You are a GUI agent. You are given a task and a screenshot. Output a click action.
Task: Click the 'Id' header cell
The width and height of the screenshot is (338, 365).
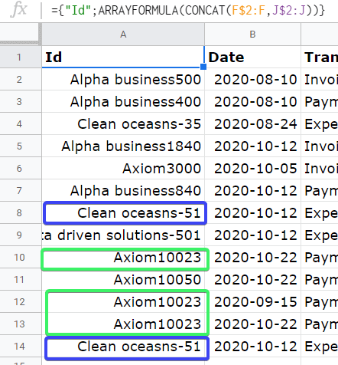(123, 57)
